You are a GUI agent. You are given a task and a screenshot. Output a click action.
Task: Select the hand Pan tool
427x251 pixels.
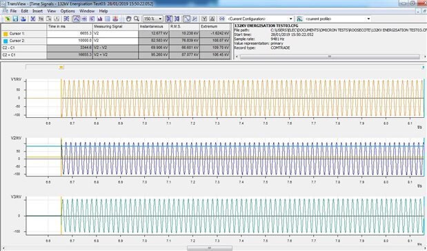(x=128, y=19)
